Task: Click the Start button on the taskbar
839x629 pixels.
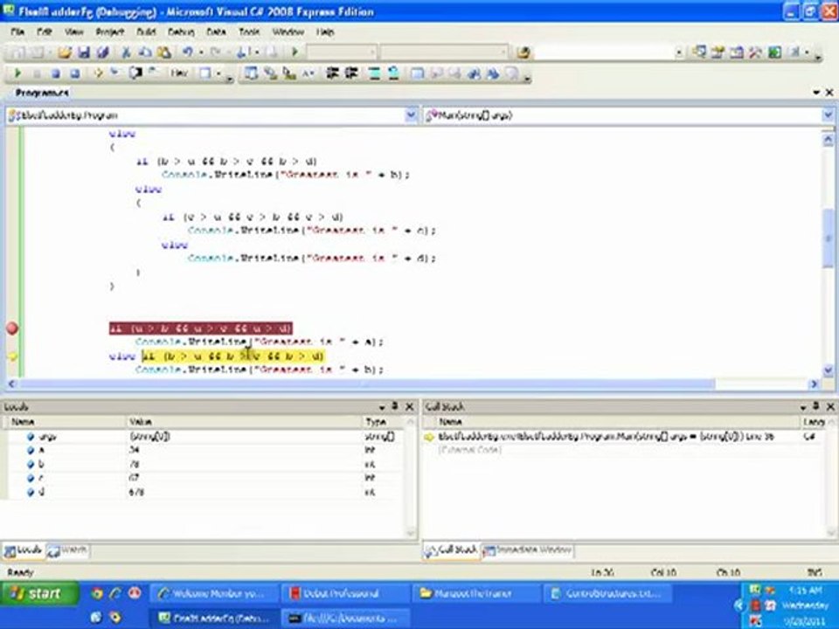Action: (38, 593)
